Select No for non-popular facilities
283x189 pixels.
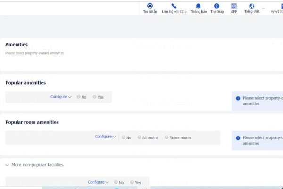pyautogui.click(x=116, y=182)
